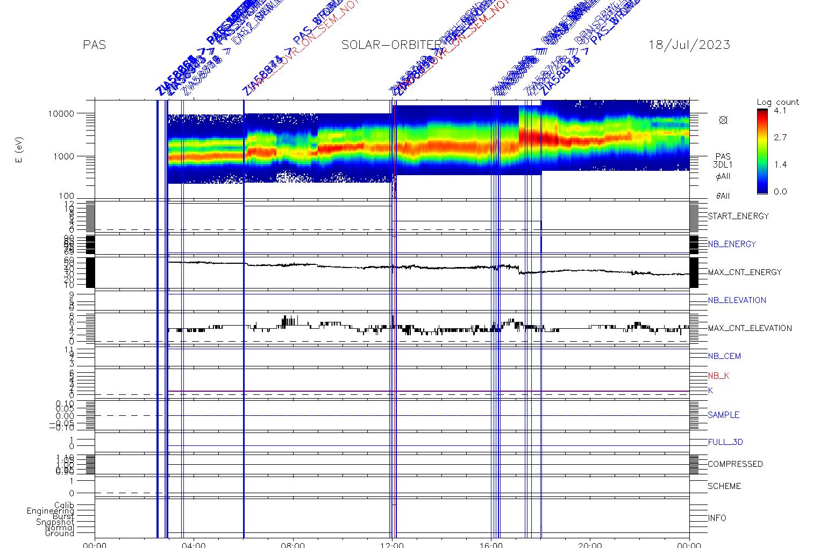Click the 12:00 time axis label
Image resolution: width=813 pixels, height=548 pixels.
click(x=392, y=544)
